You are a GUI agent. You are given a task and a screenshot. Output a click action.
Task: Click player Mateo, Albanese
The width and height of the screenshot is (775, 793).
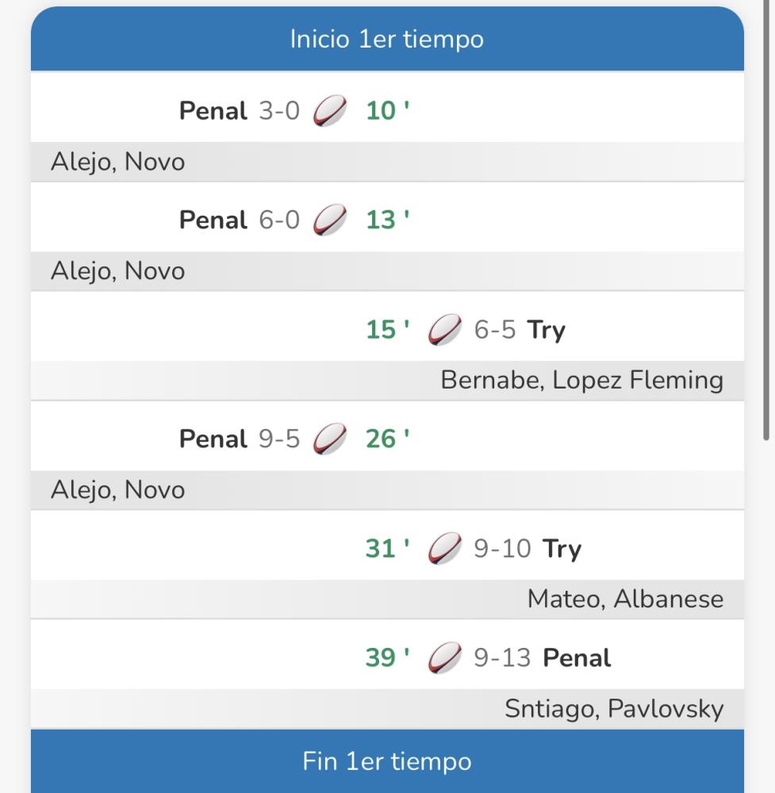[x=625, y=600]
